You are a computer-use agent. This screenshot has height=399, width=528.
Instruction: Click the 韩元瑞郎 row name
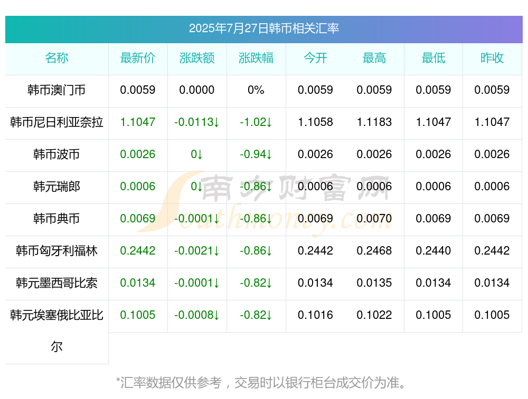[x=56, y=186]
